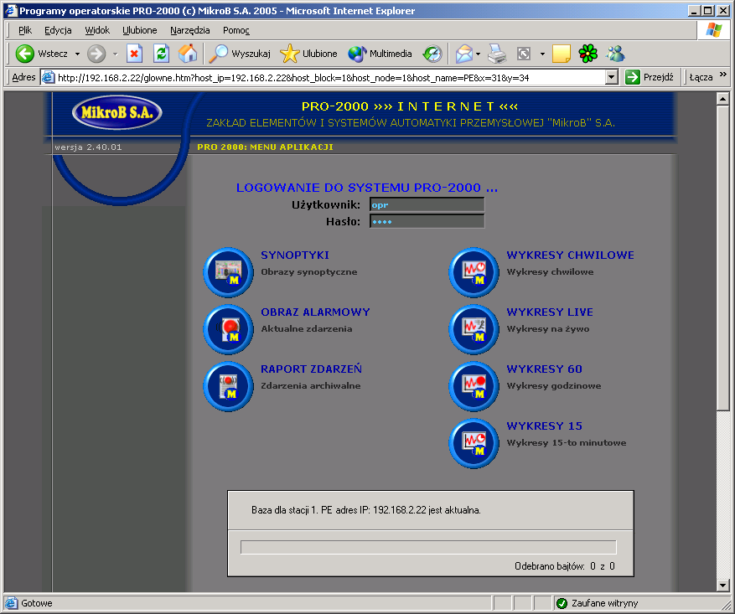Screen dimensions: 735x614
Task: Open the history clock icon
Action: [432, 54]
